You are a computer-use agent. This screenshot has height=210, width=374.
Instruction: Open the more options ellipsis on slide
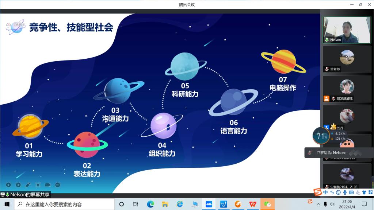(57, 185)
